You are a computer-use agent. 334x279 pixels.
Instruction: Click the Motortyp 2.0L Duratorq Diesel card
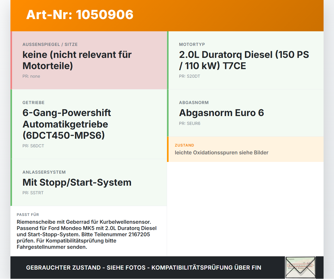point(245,60)
